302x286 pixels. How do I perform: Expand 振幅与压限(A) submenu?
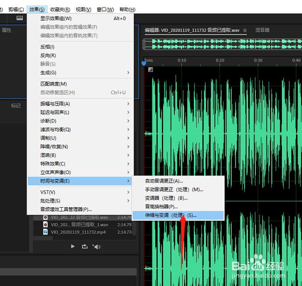pyautogui.click(x=80, y=104)
